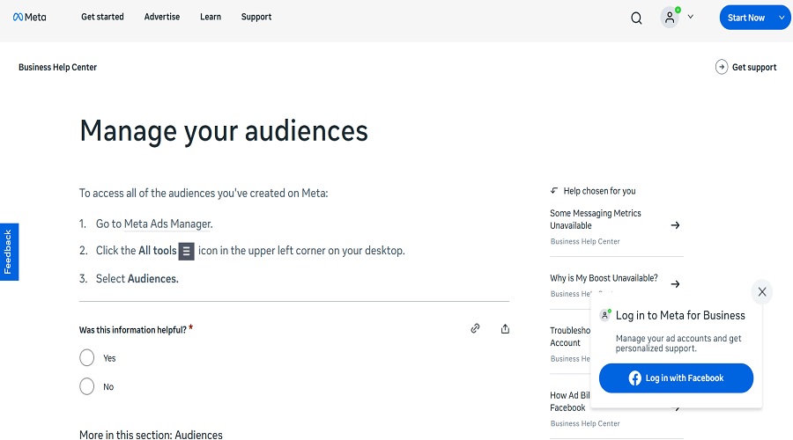The image size is (793, 440).
Task: Select No radio button
Action: click(87, 386)
